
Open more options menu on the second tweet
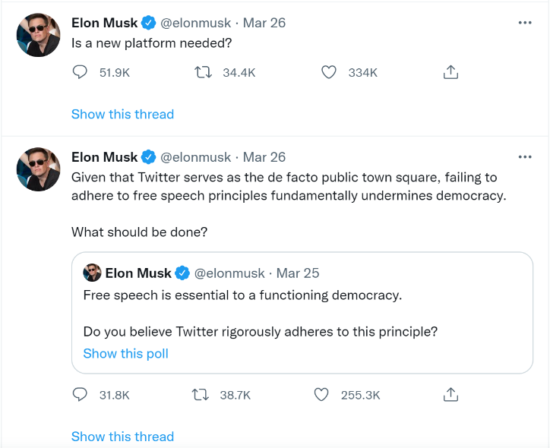(525, 157)
